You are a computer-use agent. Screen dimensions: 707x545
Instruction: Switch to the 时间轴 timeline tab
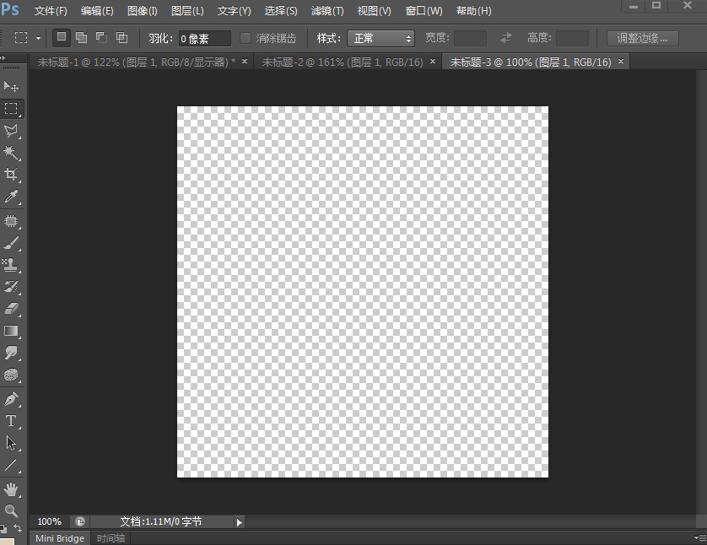pos(111,538)
